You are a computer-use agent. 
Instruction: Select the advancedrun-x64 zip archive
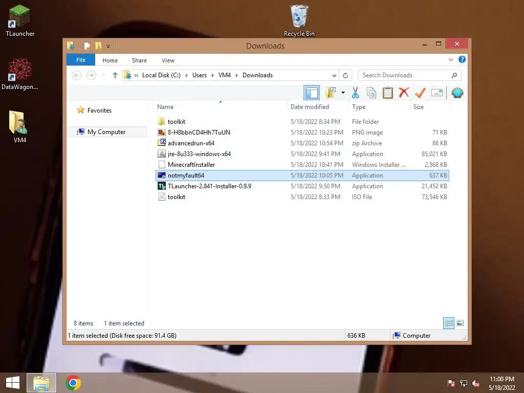tap(302, 143)
